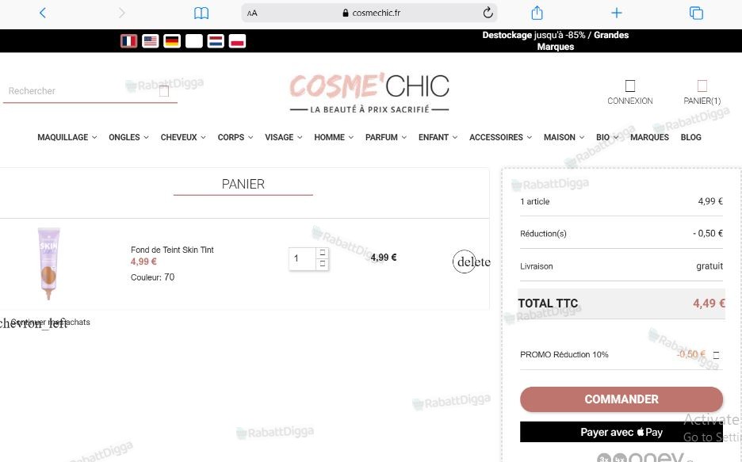Expand the Accessoires menu
Screen dimensions: 742x462
tap(501, 137)
